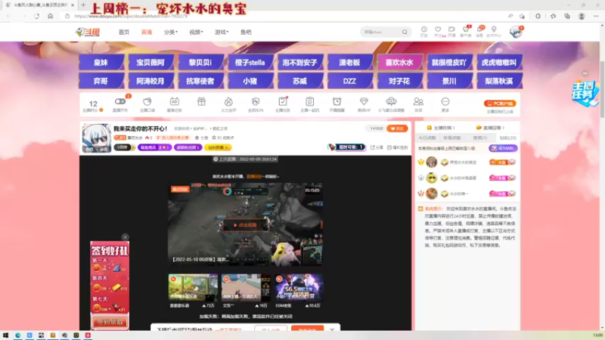Open Edge from the taskbar
Viewport: 605px width, 340px height.
pyautogui.click(x=17, y=335)
